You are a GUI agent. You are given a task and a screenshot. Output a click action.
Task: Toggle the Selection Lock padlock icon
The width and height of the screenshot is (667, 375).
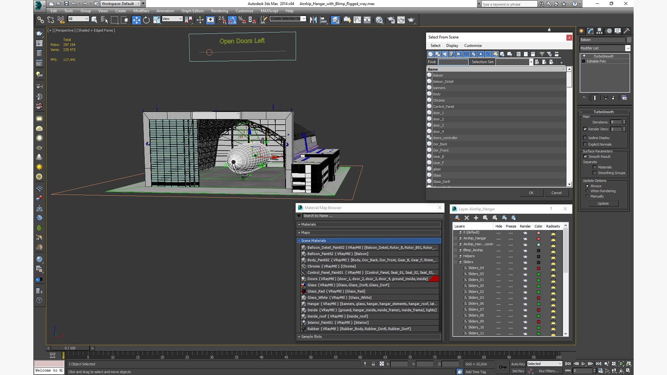tap(373, 364)
